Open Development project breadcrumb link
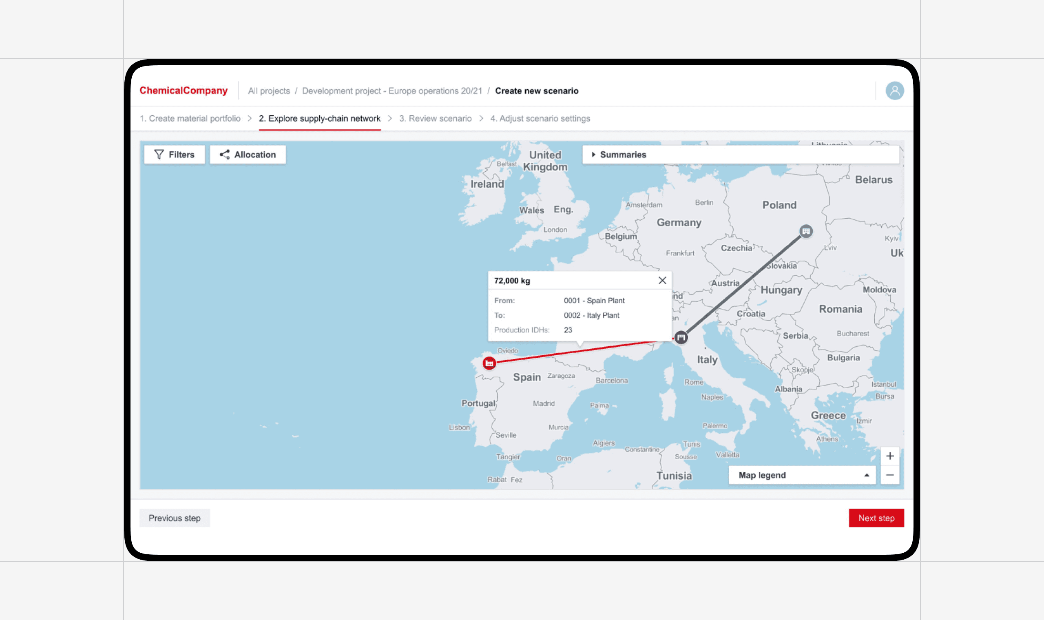This screenshot has width=1044, height=620. (x=392, y=91)
